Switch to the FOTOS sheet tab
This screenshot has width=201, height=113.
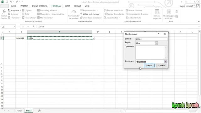tap(19, 111)
